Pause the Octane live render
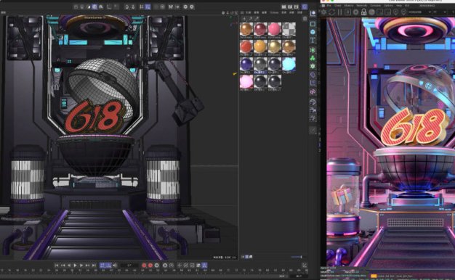Viewport: 455px width, 280px height. [x=340, y=12]
